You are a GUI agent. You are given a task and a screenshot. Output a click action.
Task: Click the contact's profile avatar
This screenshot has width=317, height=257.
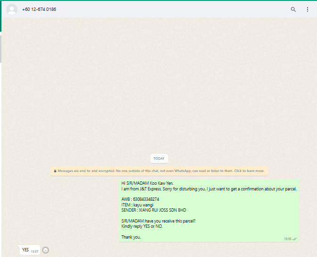(12, 9)
